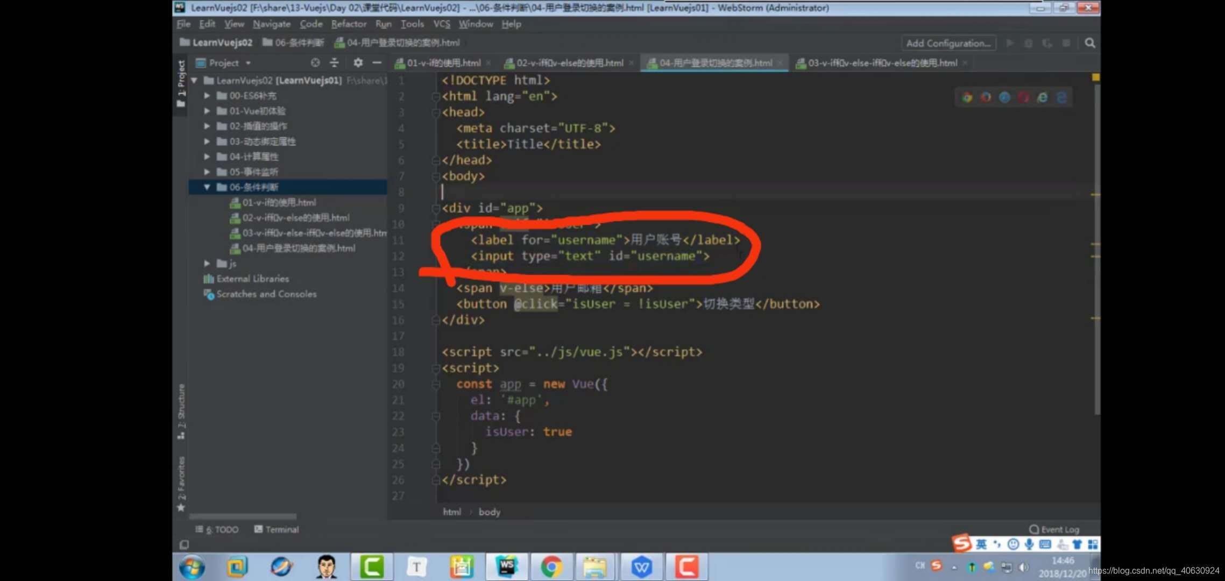Click line 18 script src code
This screenshot has width=1225, height=581.
click(x=572, y=352)
